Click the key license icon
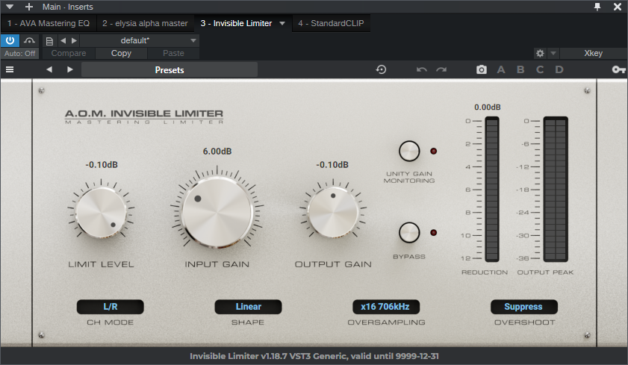This screenshot has height=365, width=628. tap(619, 69)
